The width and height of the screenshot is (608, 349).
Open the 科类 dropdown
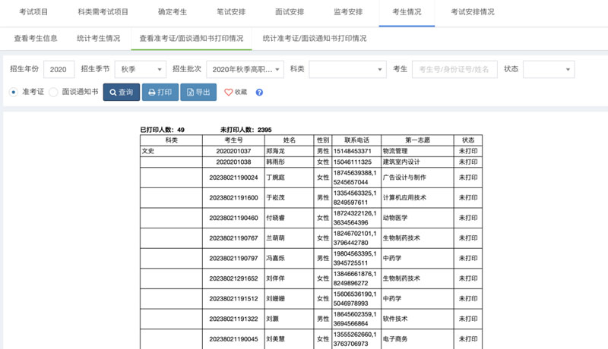[x=347, y=69]
